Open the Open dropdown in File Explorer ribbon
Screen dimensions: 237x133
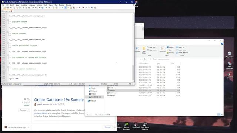[170, 47]
